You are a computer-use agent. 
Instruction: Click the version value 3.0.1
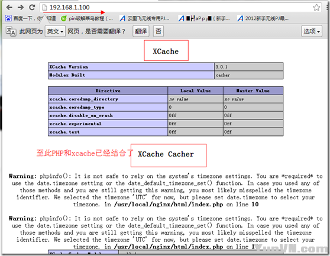click(221, 67)
